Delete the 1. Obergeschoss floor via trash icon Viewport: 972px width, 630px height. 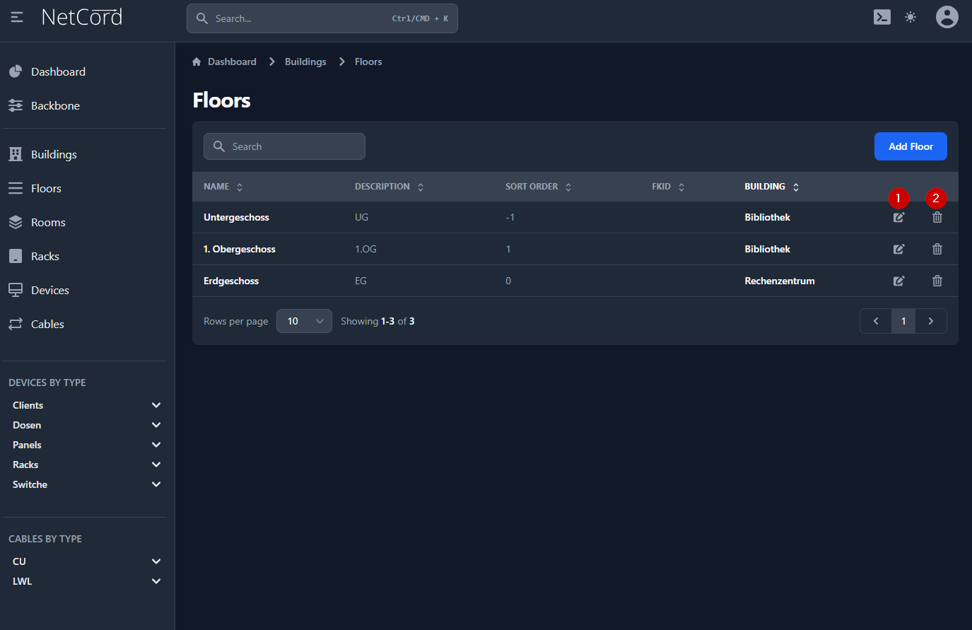pyautogui.click(x=937, y=249)
